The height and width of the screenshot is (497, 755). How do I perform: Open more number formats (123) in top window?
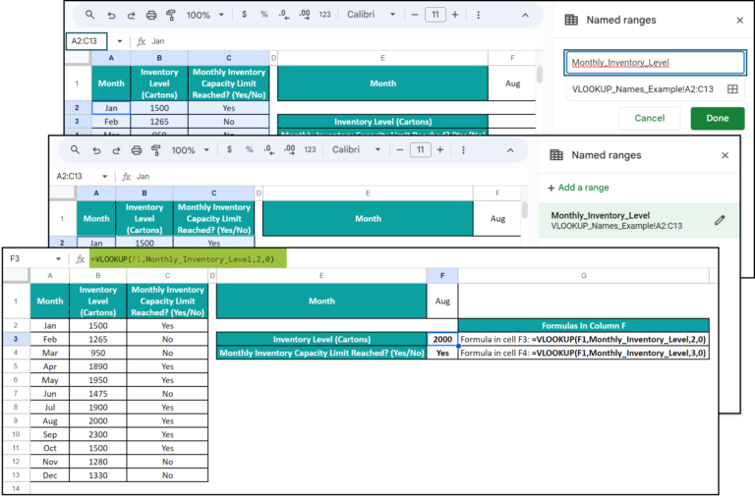pos(325,15)
